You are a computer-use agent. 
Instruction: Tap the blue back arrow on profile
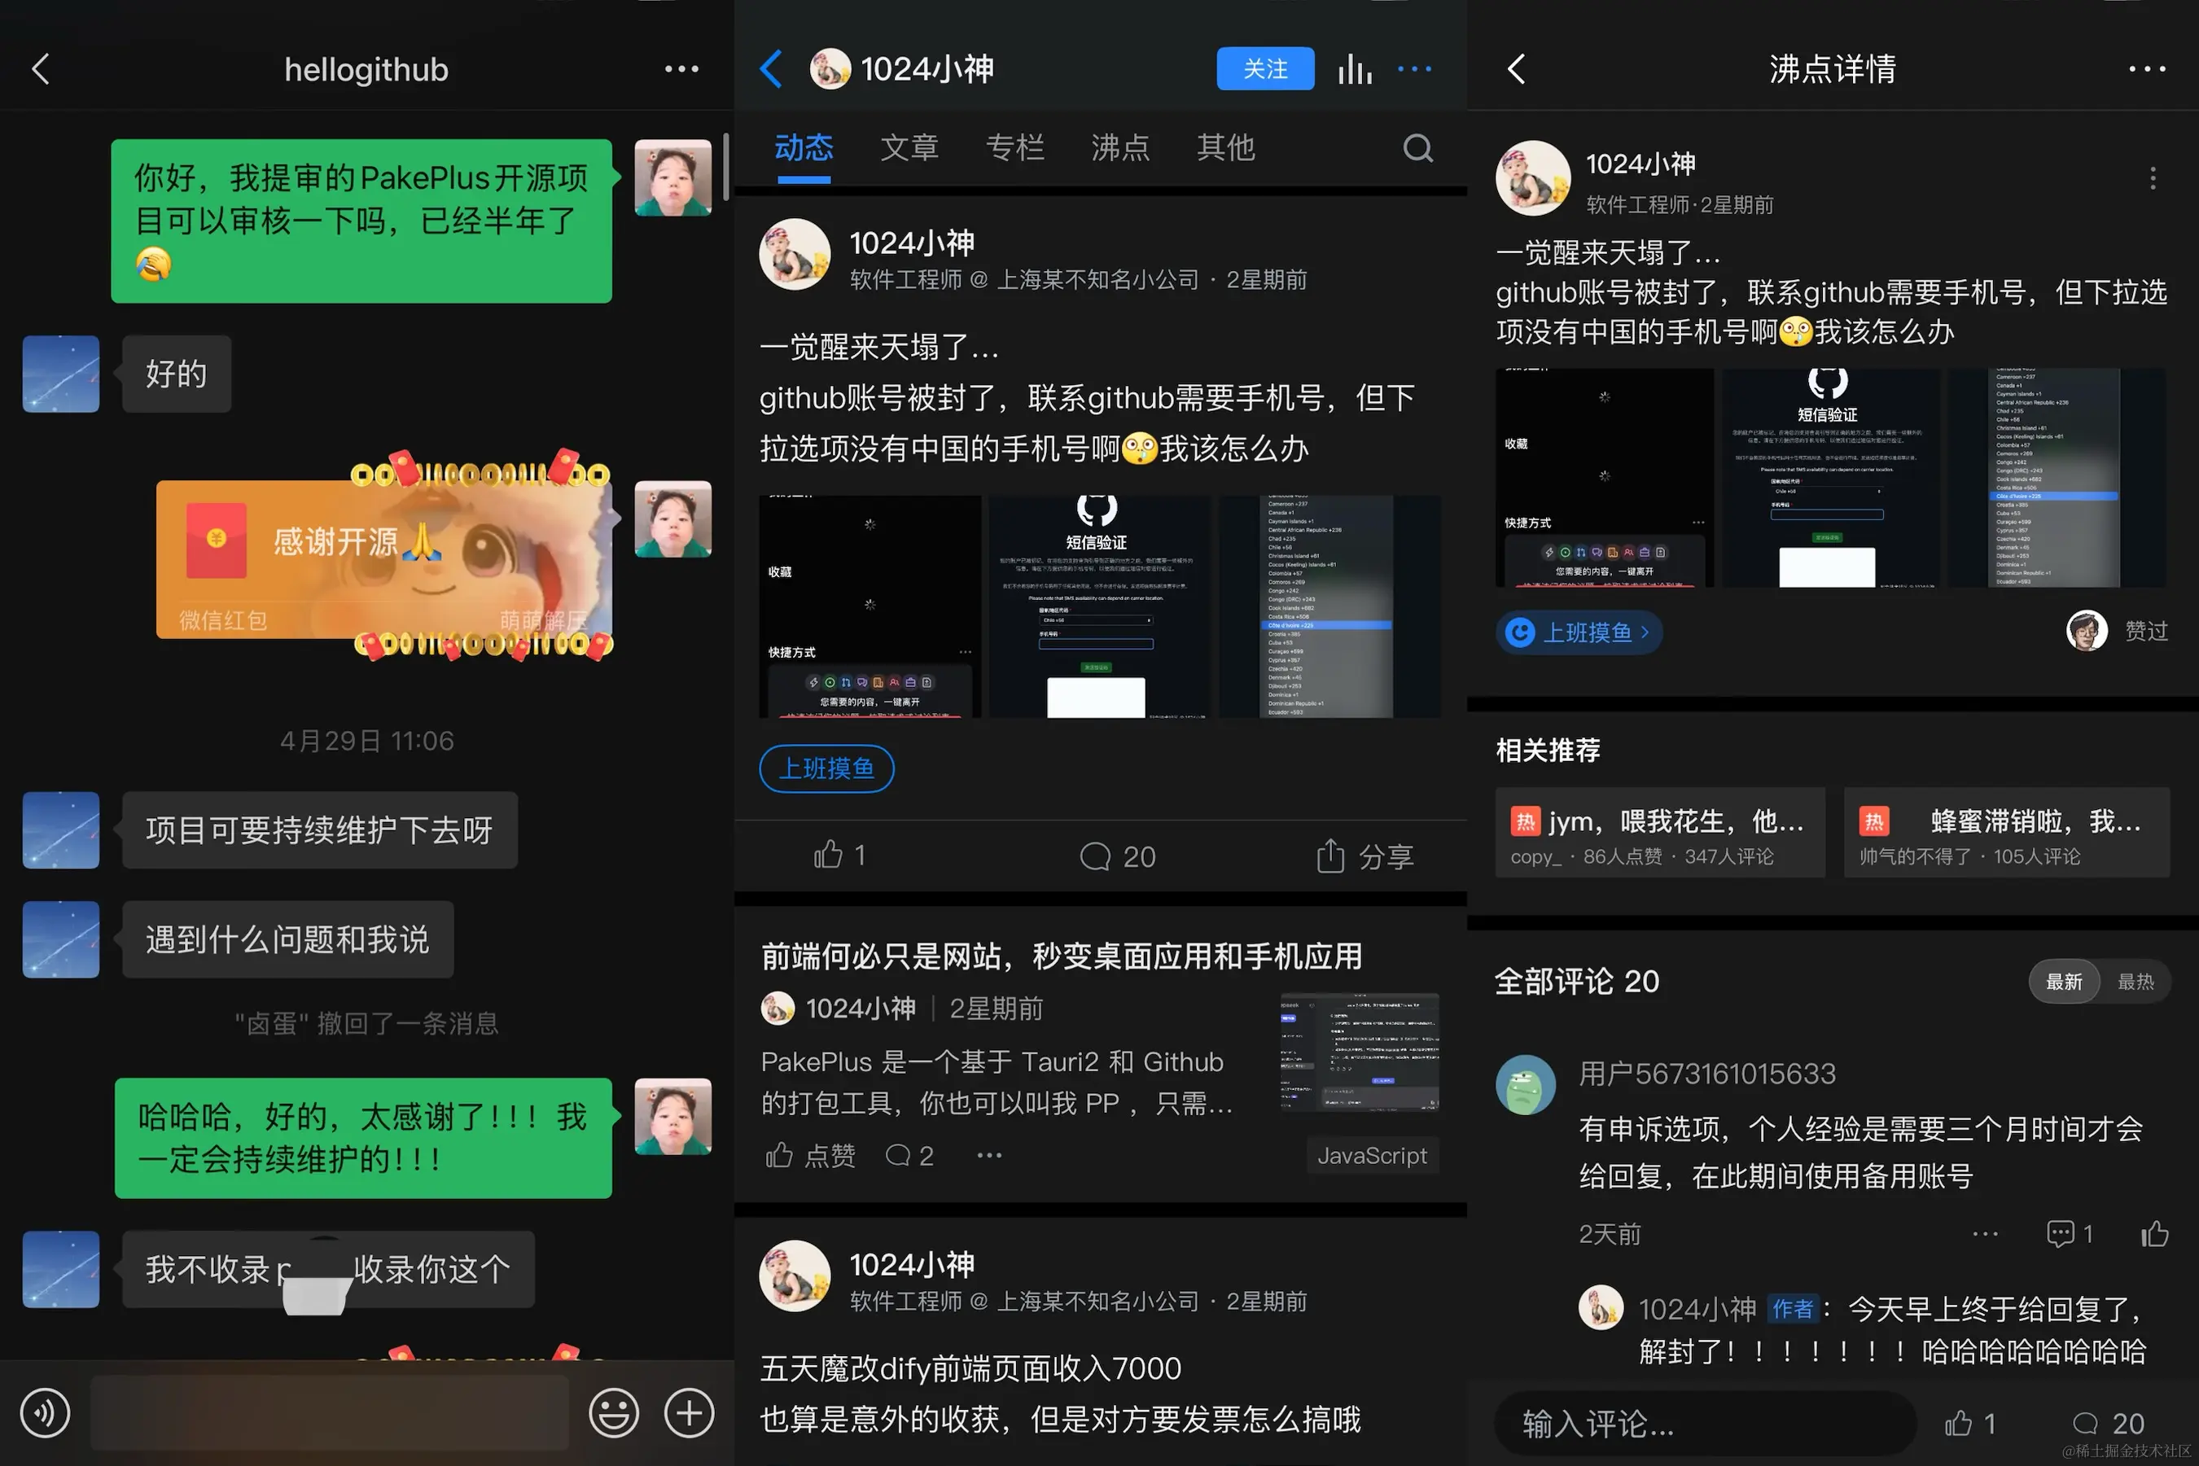pos(771,69)
